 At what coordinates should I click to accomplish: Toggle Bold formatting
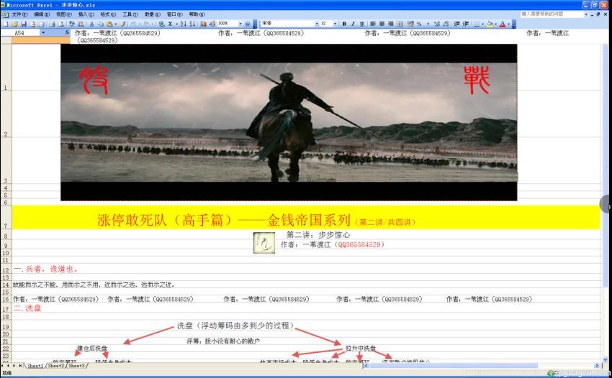(x=344, y=24)
